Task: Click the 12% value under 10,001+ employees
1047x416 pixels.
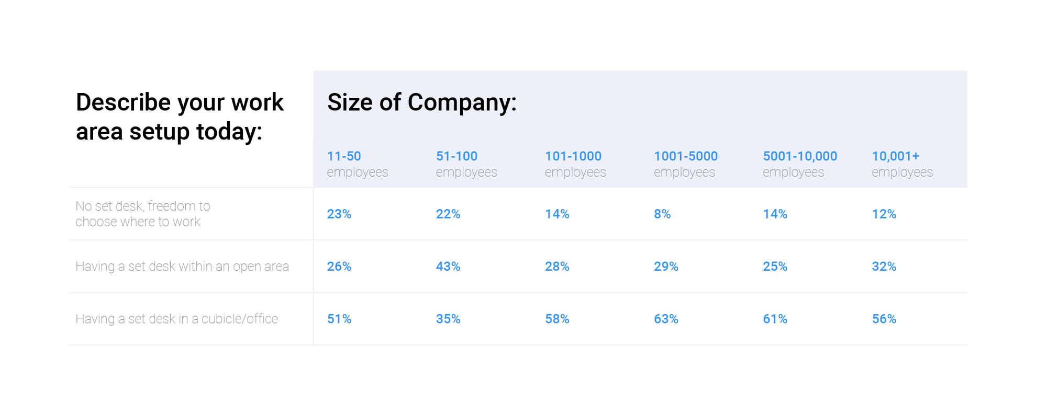Action: pos(884,214)
